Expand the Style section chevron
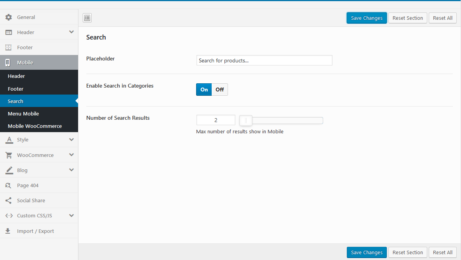The image size is (461, 260). pos(71,139)
